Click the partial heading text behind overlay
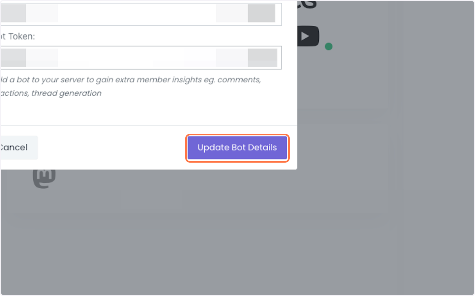Image resolution: width=475 pixels, height=296 pixels. point(307,5)
